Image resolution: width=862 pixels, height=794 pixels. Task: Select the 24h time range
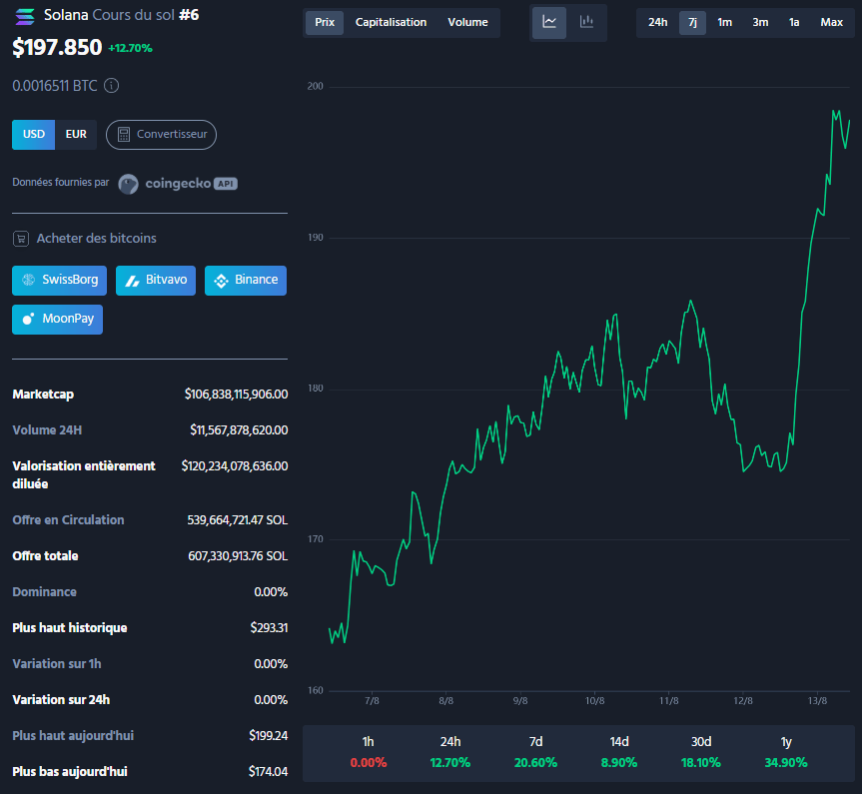coord(657,22)
